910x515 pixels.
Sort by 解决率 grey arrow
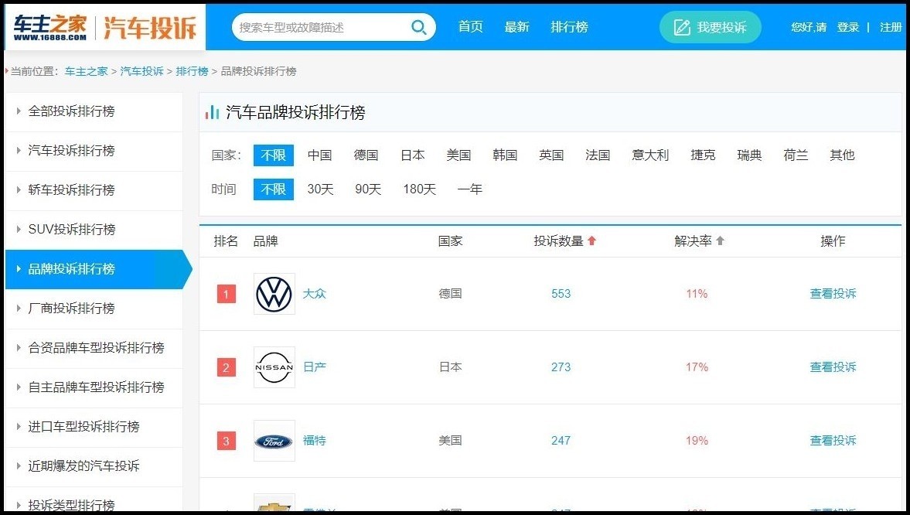point(721,241)
